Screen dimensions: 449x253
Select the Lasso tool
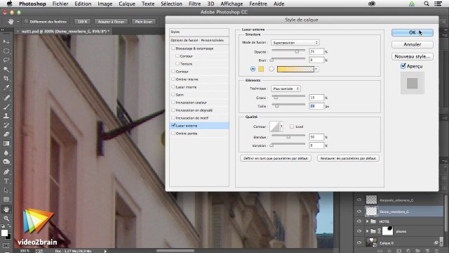pos(6,60)
